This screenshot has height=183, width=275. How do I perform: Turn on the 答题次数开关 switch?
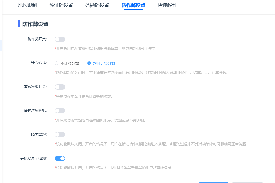tap(60, 87)
